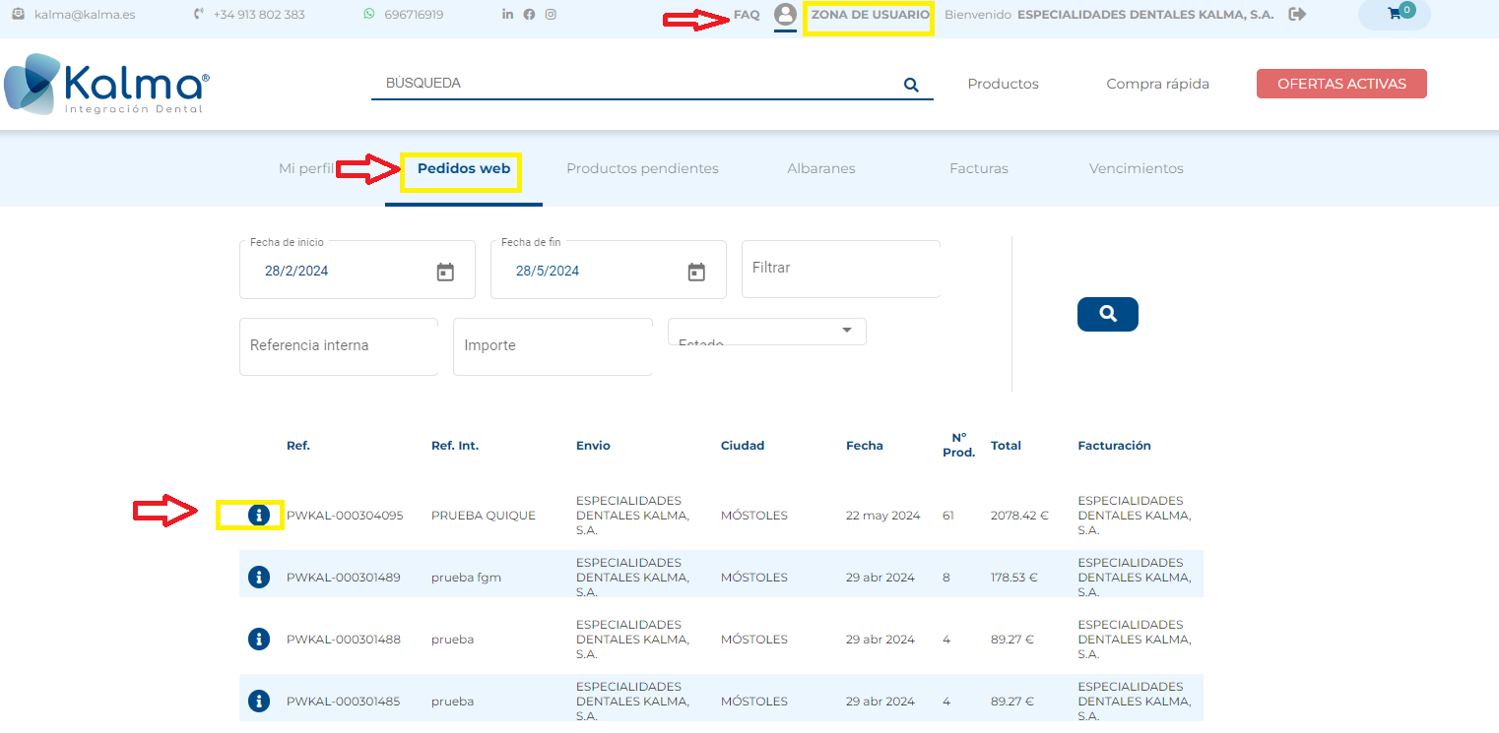Click the Ref. column header
The image size is (1499, 733).
[298, 446]
